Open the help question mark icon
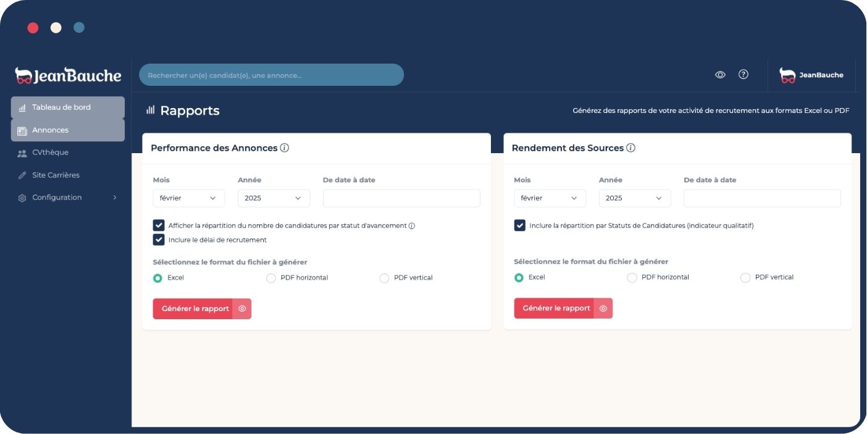The image size is (867, 434). coord(743,74)
